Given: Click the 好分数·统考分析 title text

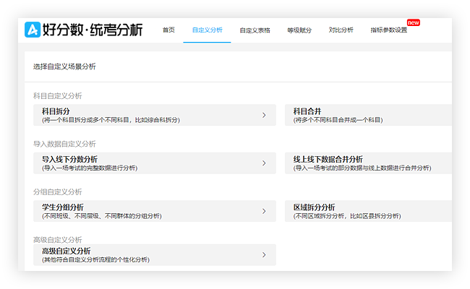Looking at the screenshot, I should pyautogui.click(x=93, y=30).
